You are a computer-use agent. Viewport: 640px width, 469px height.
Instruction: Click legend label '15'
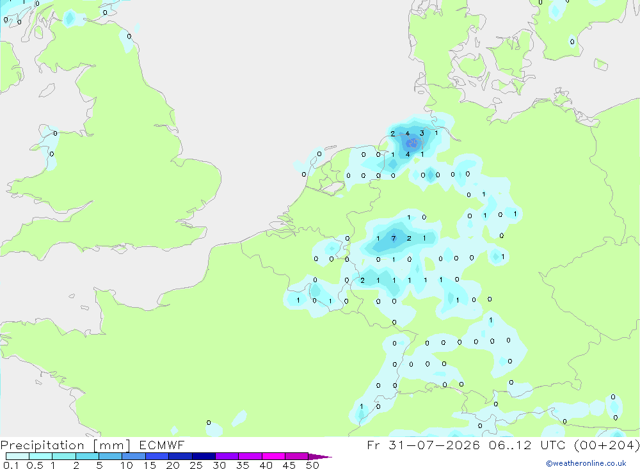click(150, 465)
